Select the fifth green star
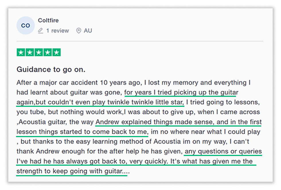281x190 pixels. (x=56, y=53)
